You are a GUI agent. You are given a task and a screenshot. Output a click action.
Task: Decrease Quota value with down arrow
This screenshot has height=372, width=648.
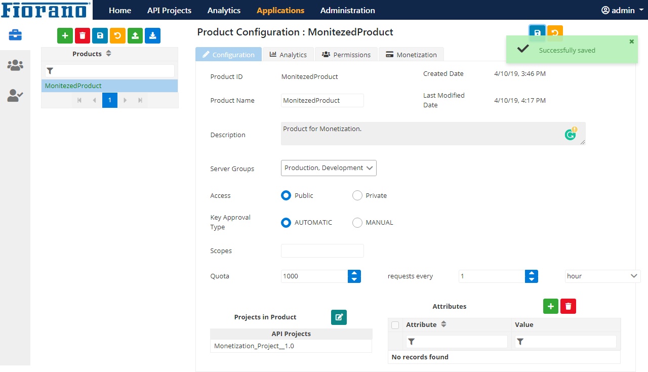click(354, 279)
